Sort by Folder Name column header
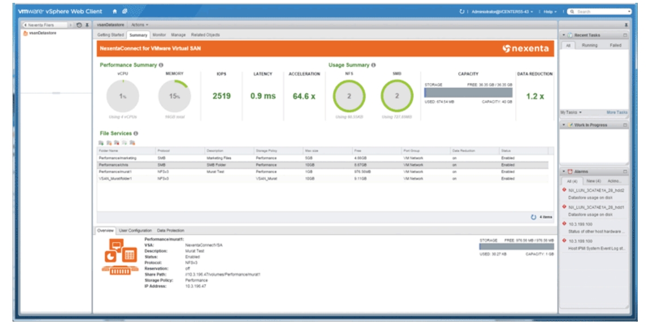The width and height of the screenshot is (648, 325). tap(126, 151)
